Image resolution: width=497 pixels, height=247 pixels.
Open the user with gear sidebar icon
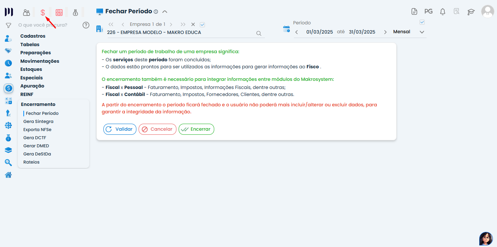click(8, 38)
